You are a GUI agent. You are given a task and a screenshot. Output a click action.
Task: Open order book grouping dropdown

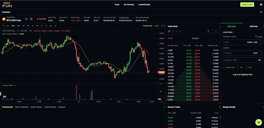(212, 31)
